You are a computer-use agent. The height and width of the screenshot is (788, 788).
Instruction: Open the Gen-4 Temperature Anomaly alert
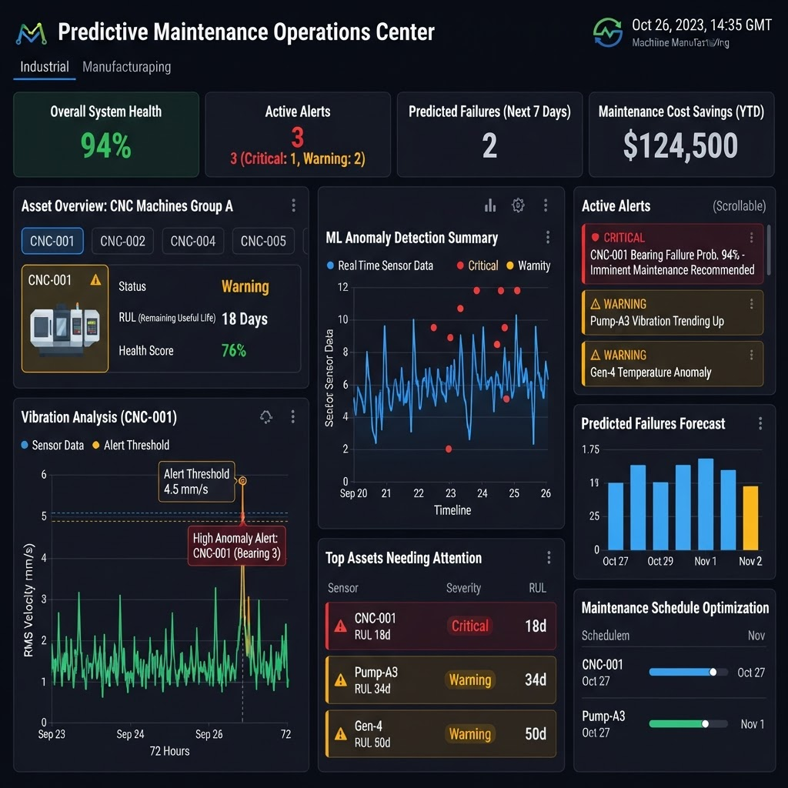tap(673, 364)
